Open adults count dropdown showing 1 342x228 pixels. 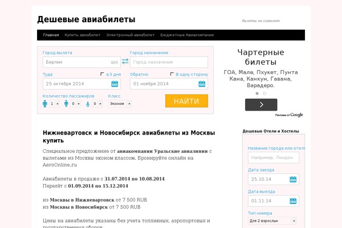coord(55,104)
